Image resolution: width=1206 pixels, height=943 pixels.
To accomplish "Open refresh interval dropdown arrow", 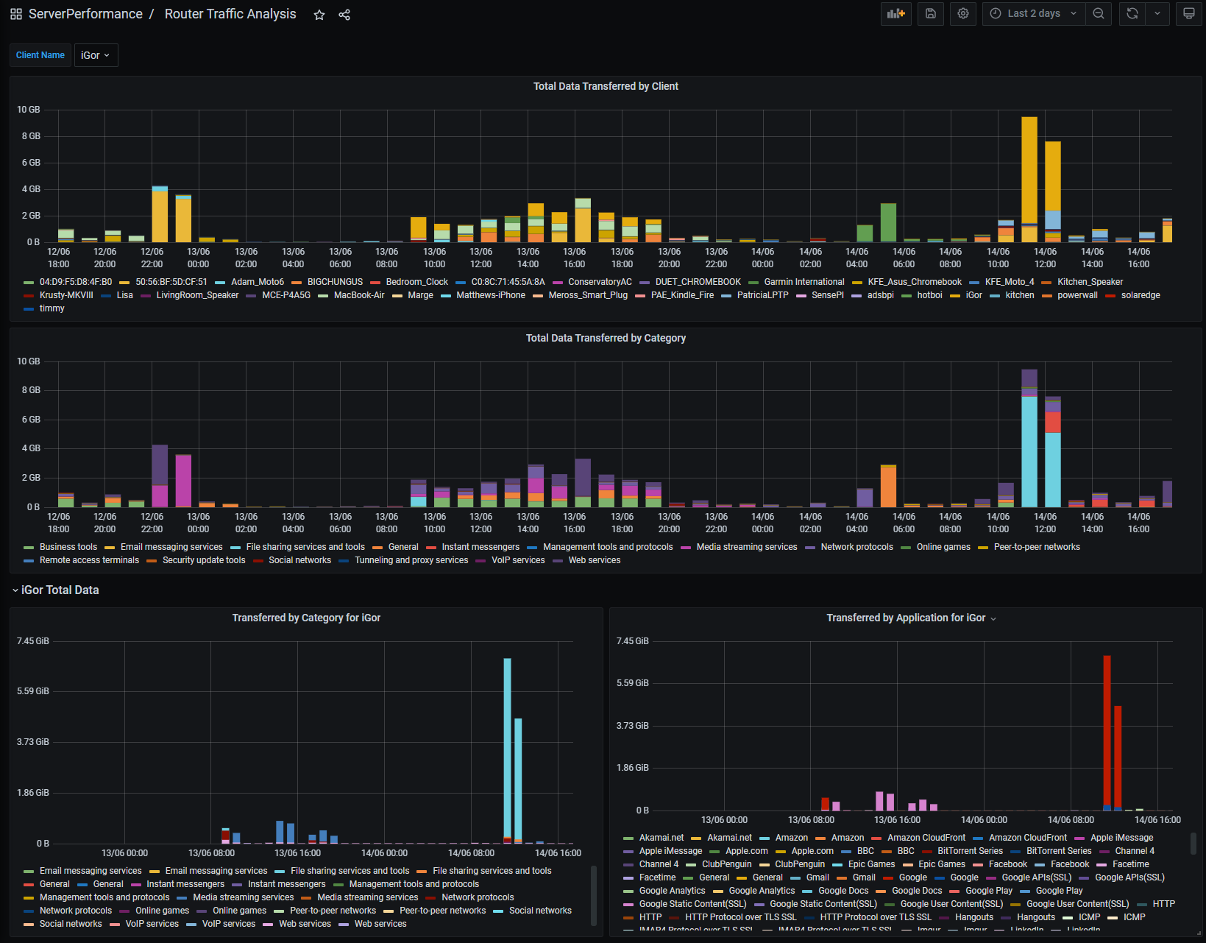I will pos(1157,13).
